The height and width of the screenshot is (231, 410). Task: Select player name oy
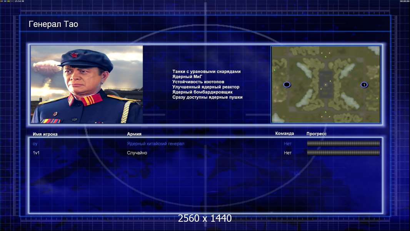(35, 144)
